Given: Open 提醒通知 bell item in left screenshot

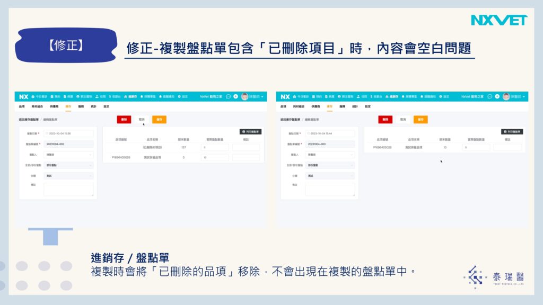Looking at the screenshot, I should (168, 97).
